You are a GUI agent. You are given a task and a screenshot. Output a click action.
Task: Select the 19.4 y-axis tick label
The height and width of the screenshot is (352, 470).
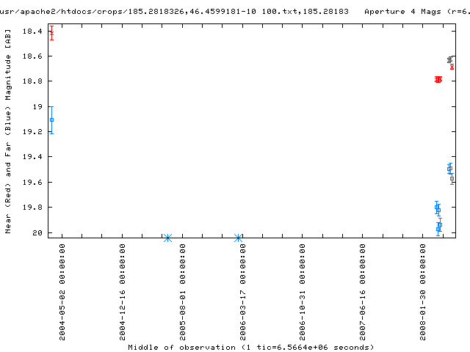pyautogui.click(x=32, y=156)
